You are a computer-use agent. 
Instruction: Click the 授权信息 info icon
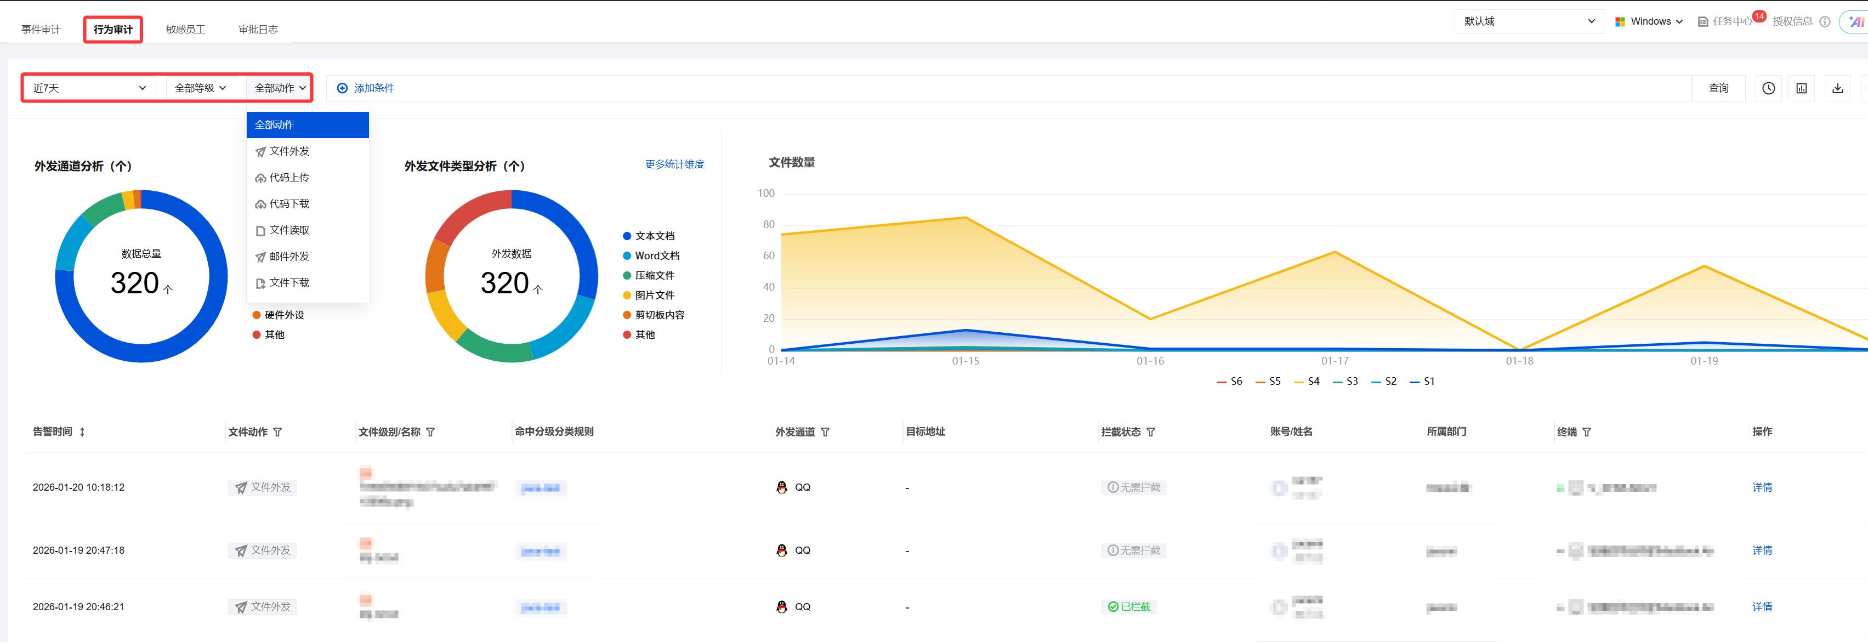pos(1825,22)
